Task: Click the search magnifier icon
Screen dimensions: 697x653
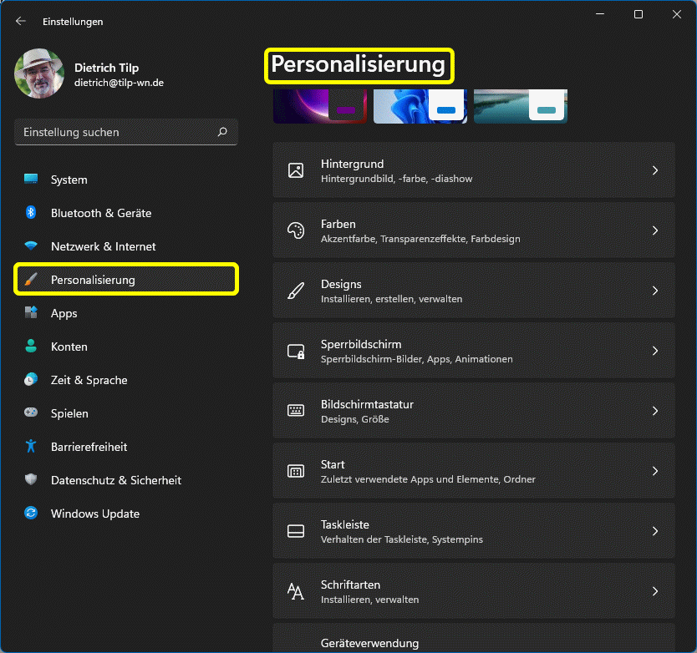Action: coord(222,132)
